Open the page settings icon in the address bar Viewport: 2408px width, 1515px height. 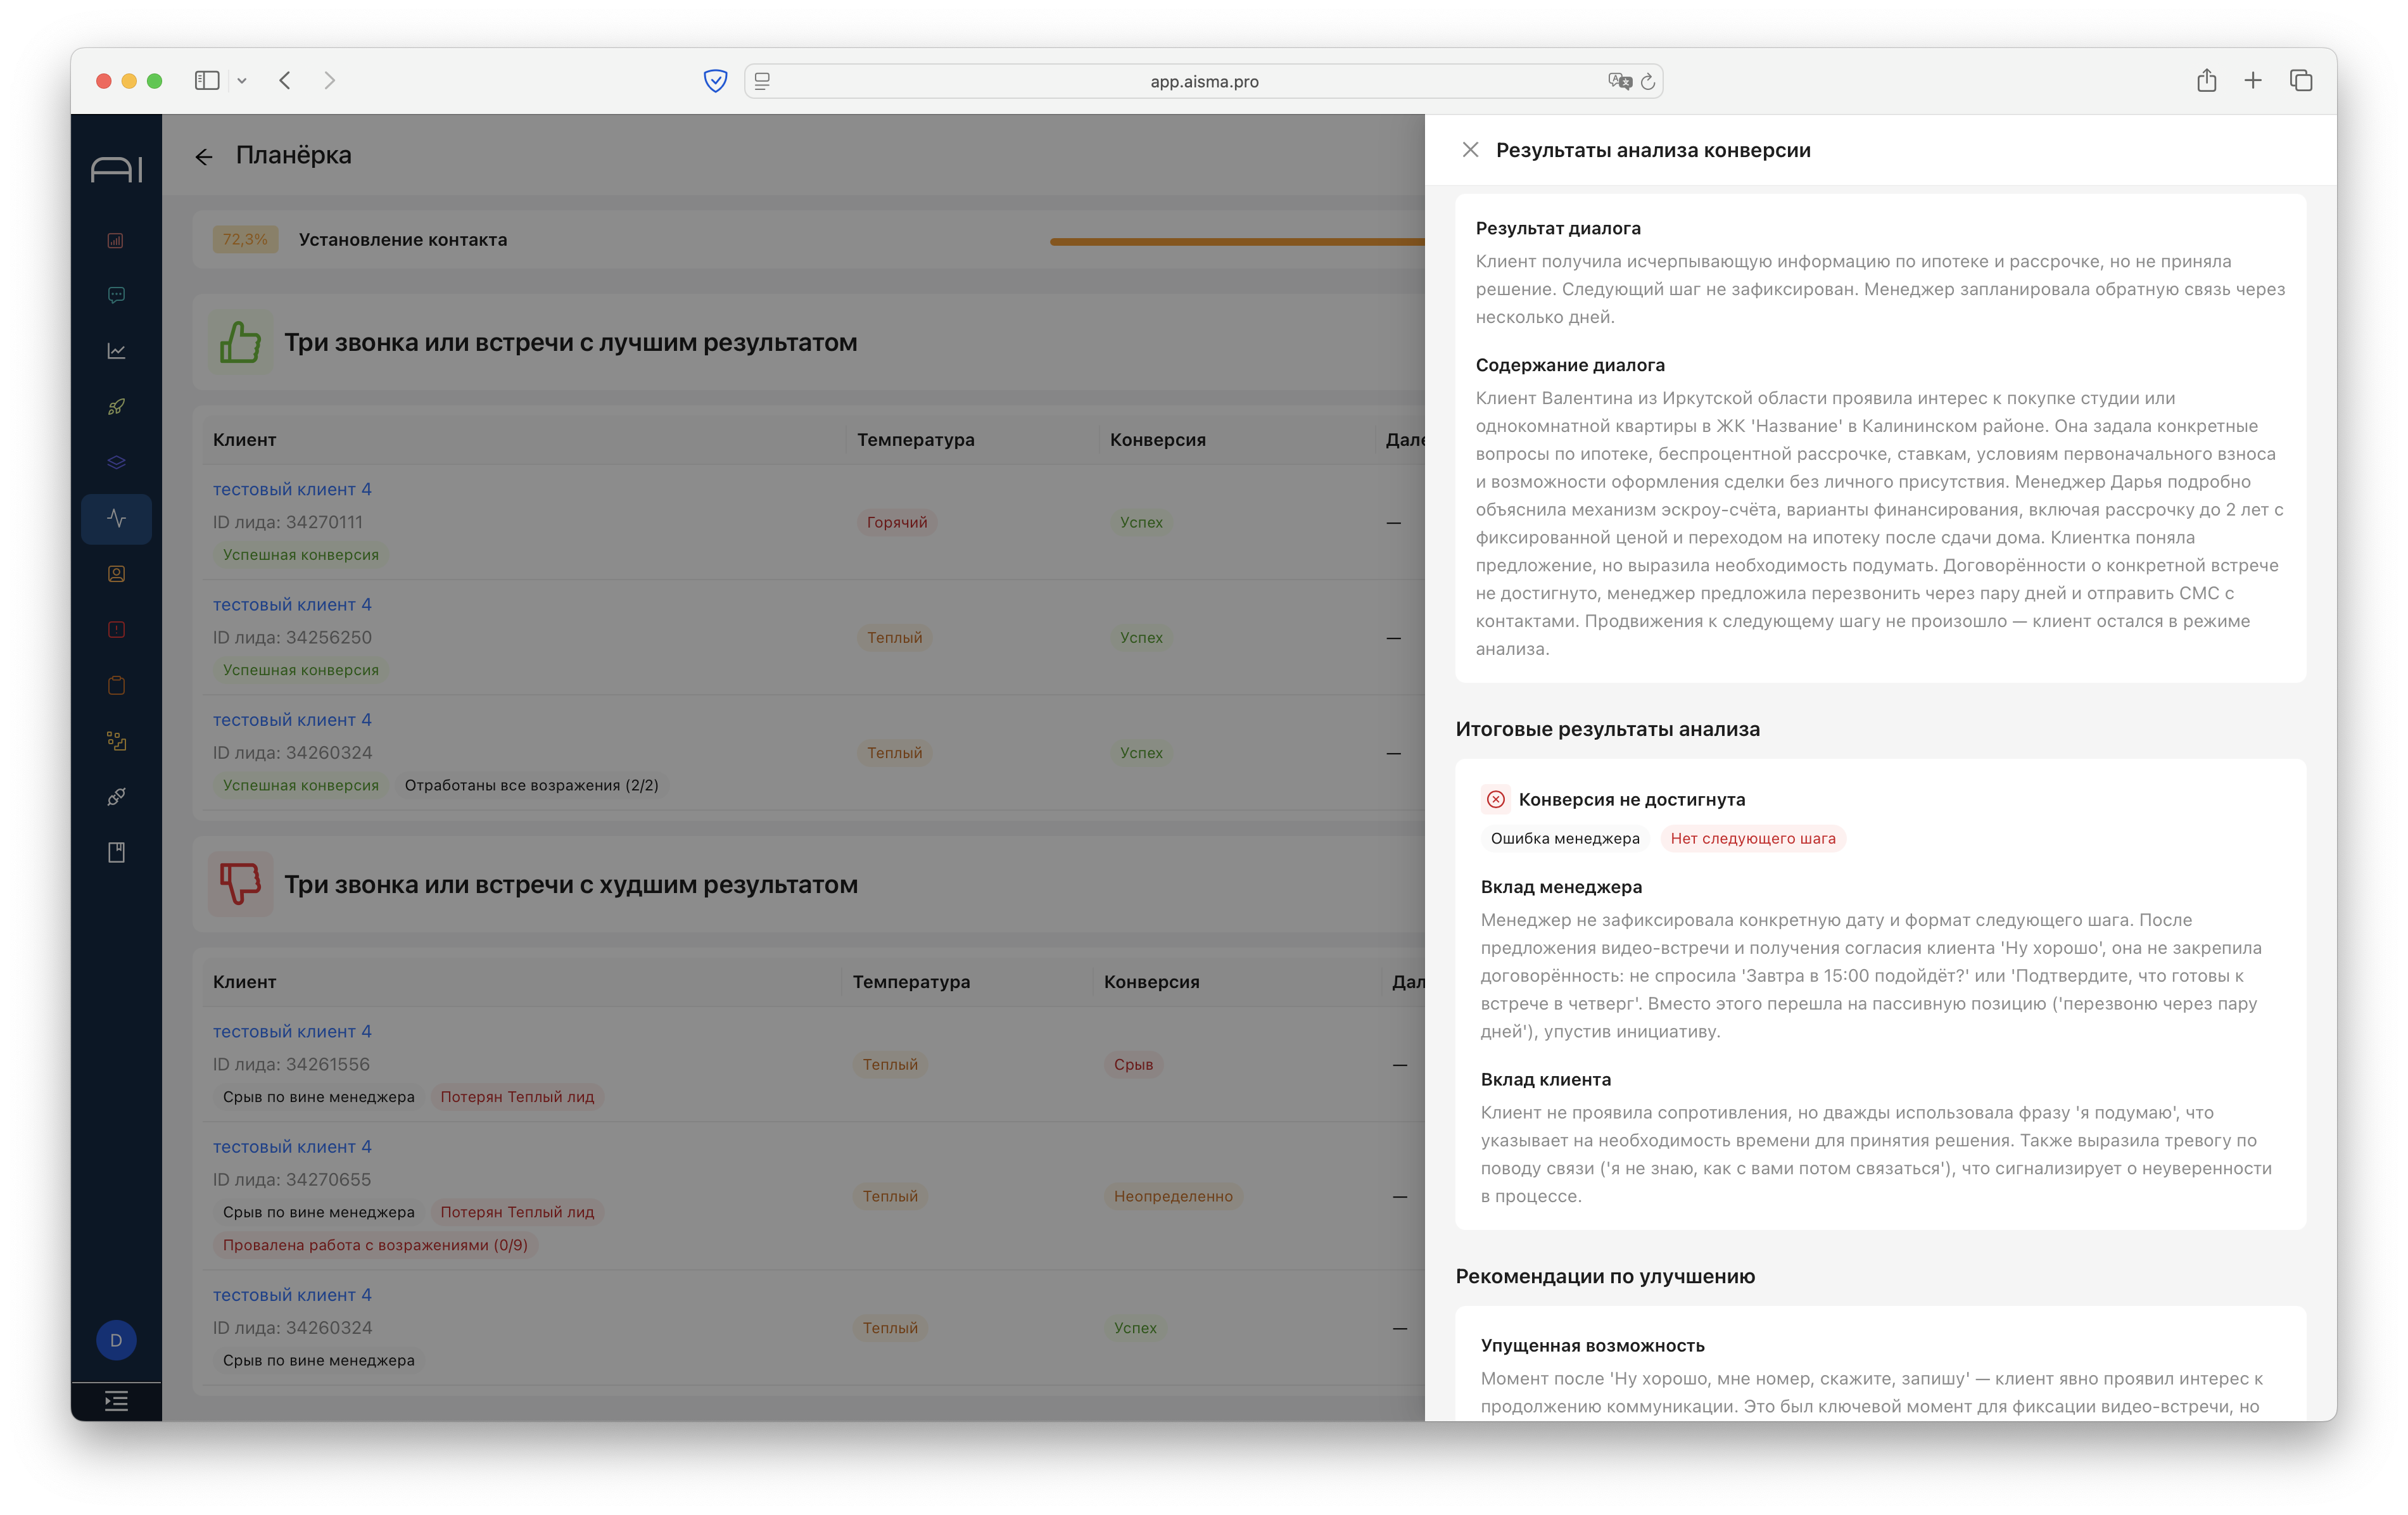pyautogui.click(x=762, y=81)
